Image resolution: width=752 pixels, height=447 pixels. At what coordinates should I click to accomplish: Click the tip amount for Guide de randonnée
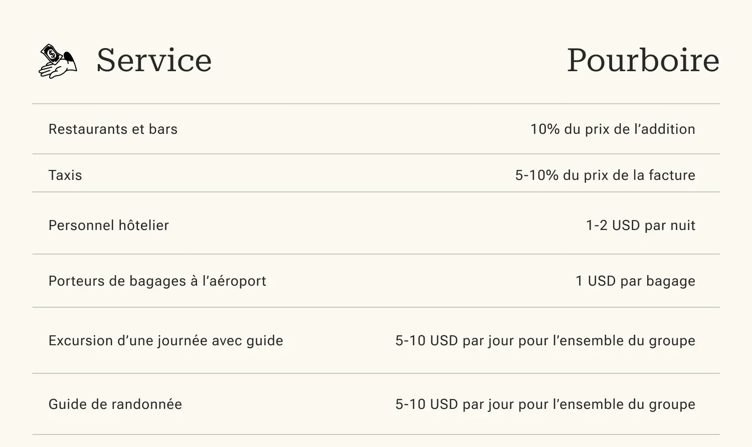545,404
